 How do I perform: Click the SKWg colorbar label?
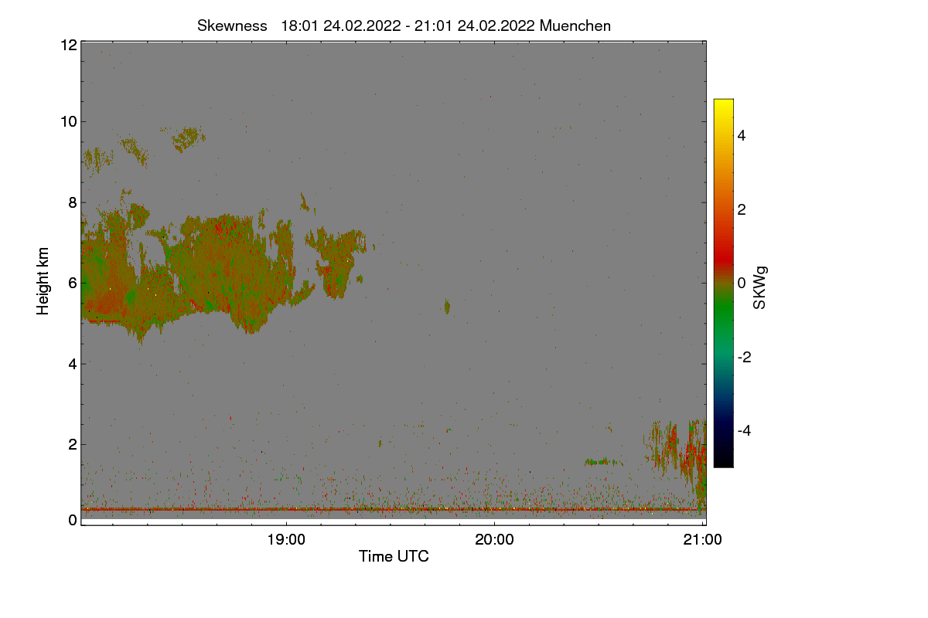[x=760, y=286]
